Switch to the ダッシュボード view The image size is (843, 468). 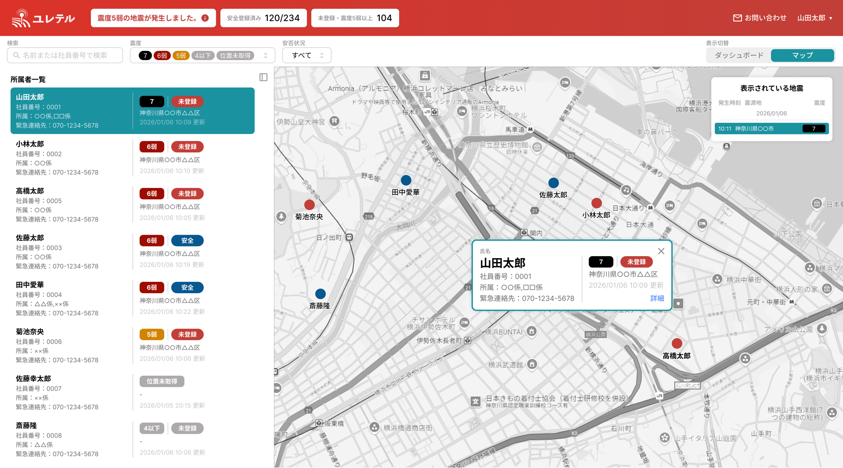click(x=739, y=56)
